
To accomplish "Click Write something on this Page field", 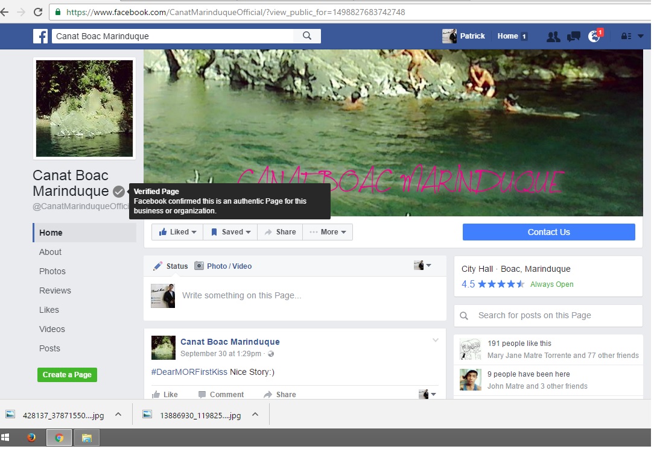I will tap(242, 295).
